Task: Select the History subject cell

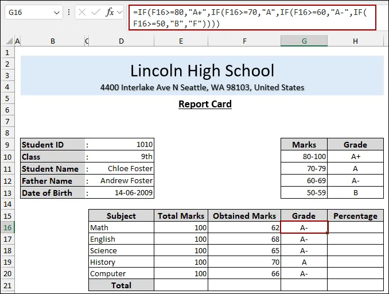Action: click(121, 262)
